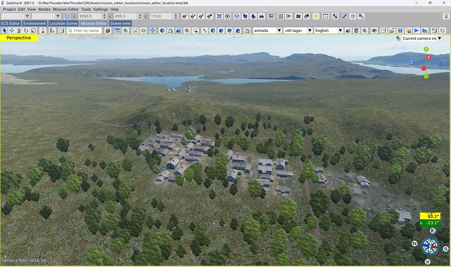Toggle the grid display icon
Image resolution: width=451 pixels, height=267 pixels.
coord(280,16)
